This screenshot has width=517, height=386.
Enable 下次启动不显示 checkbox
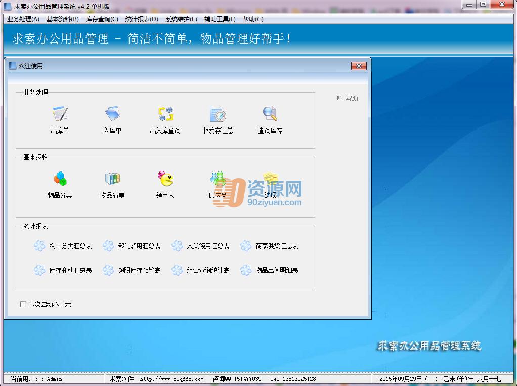pyautogui.click(x=23, y=304)
